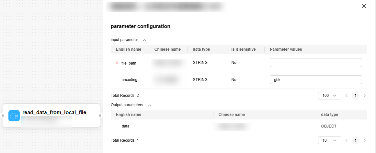Viewport: 376px width, 153px height.
Task: Go to previous page of input parameters
Action: click(347, 96)
